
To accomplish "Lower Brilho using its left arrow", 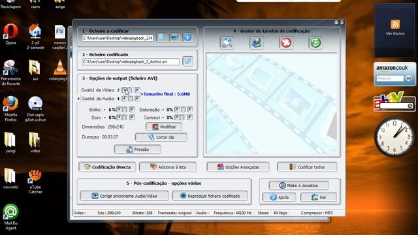I will pyautogui.click(x=119, y=110).
